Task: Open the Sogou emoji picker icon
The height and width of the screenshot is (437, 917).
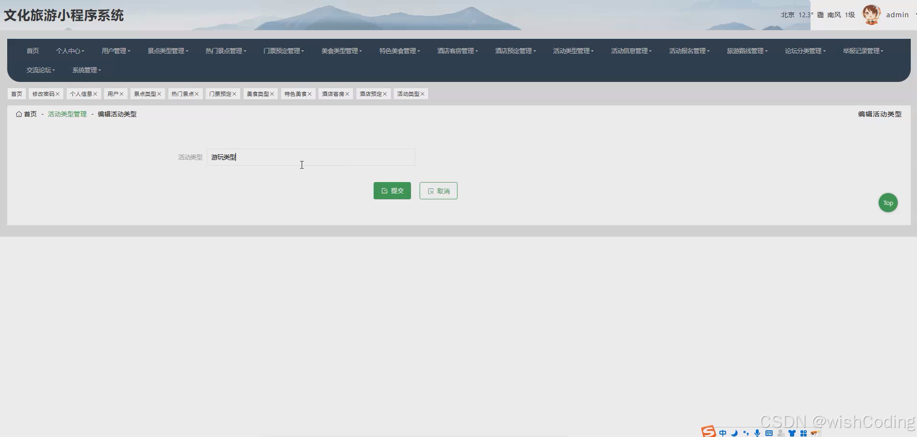Action: (x=815, y=433)
